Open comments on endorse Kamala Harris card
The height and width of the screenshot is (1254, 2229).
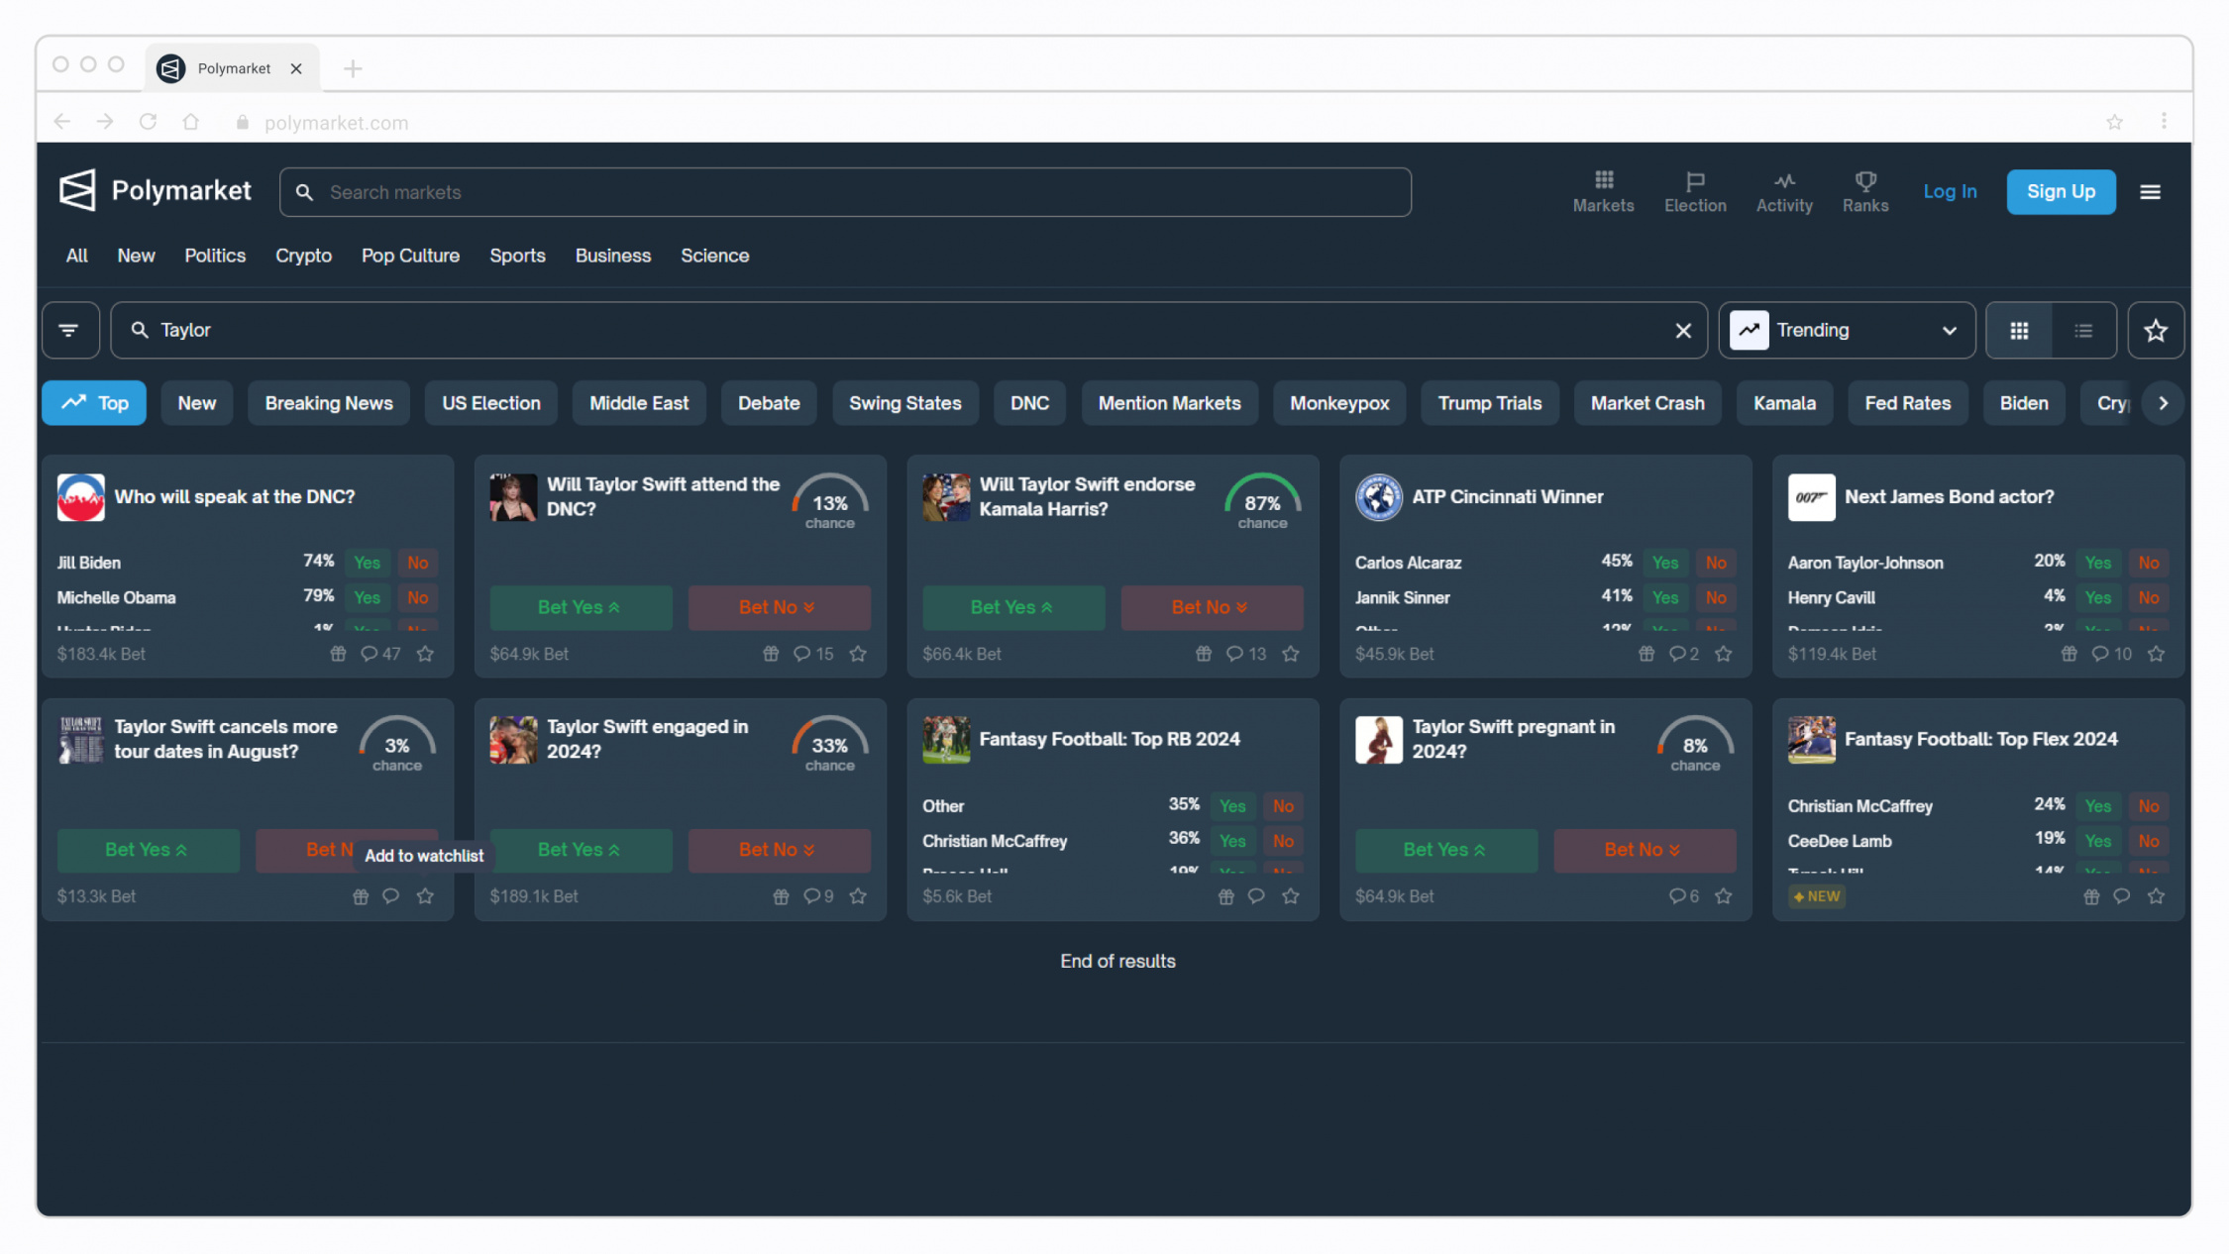click(x=1245, y=654)
